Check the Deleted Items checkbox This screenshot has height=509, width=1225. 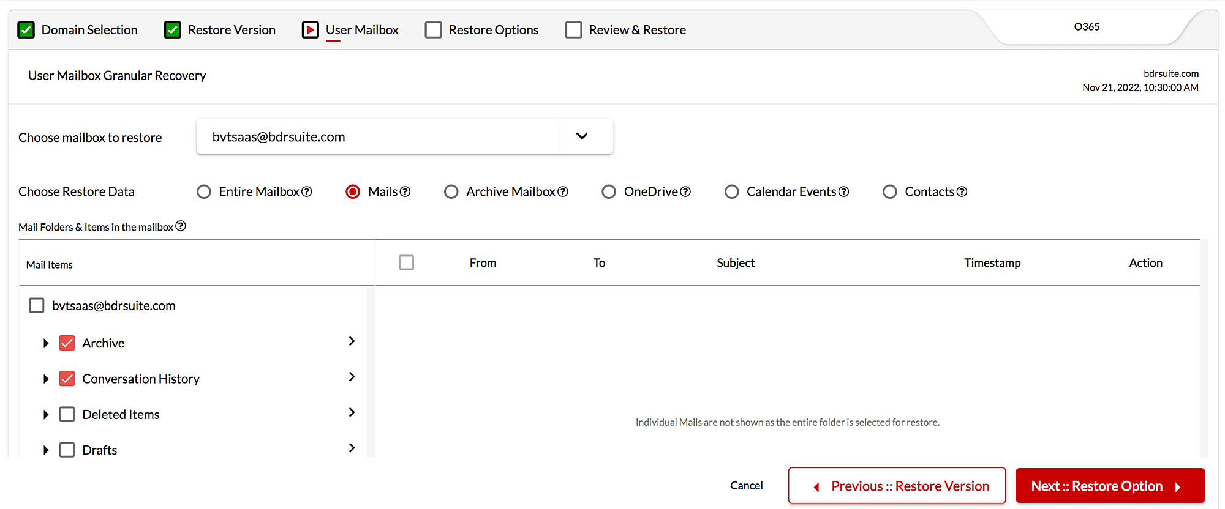[67, 414]
